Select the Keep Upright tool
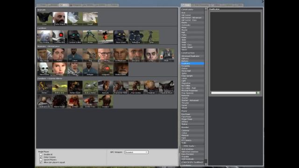 point(192,76)
